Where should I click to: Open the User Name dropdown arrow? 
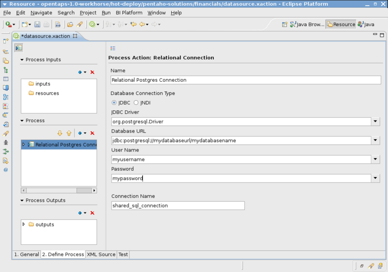(375, 159)
